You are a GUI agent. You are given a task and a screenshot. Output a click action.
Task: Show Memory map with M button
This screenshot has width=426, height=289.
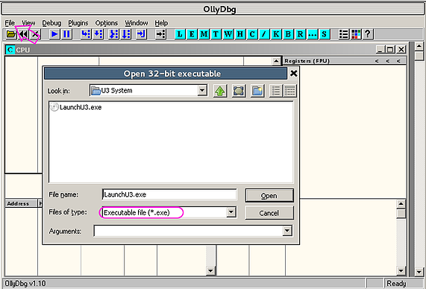(x=204, y=34)
